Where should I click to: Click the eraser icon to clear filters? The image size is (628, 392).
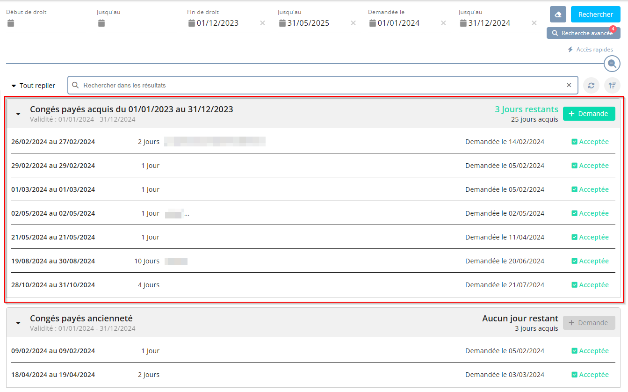(558, 15)
